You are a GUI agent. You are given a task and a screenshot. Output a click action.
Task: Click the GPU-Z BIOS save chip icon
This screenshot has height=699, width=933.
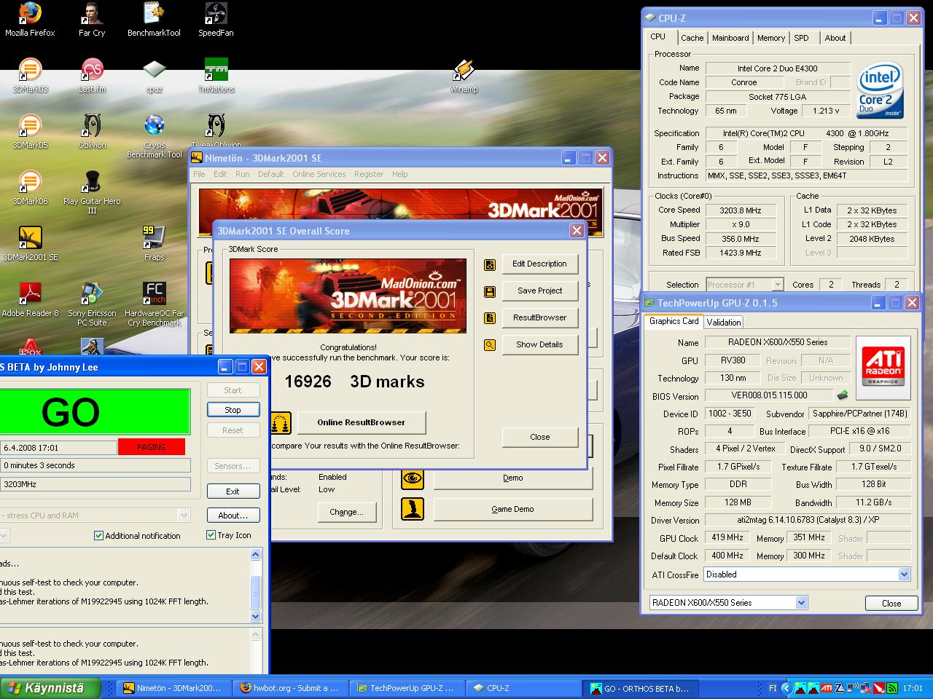point(843,395)
